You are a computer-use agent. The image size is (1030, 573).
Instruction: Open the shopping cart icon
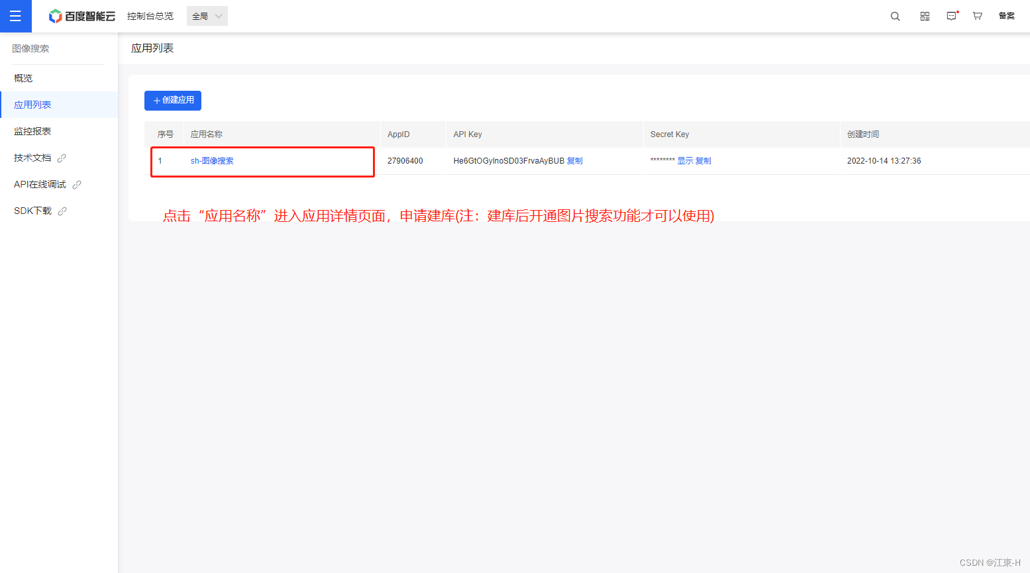(x=977, y=16)
